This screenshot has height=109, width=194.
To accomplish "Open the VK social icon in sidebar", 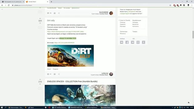I will point(122,42).
